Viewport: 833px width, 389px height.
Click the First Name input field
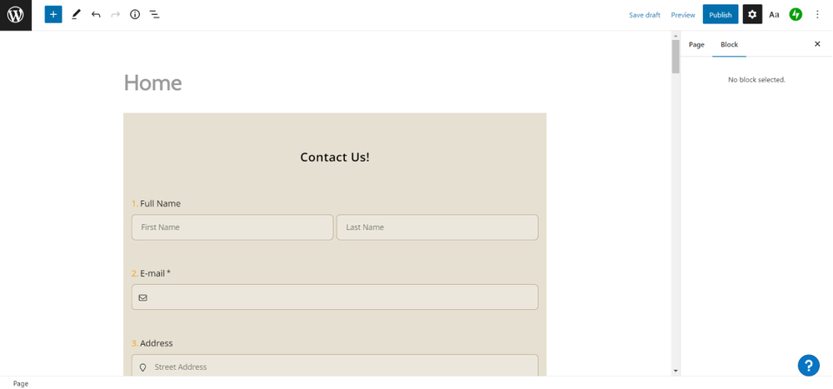pos(232,227)
